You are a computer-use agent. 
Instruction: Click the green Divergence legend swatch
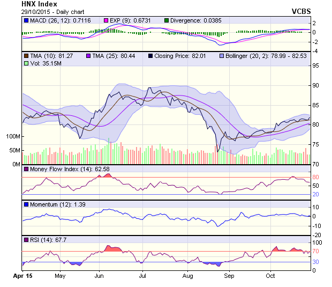coord(167,20)
